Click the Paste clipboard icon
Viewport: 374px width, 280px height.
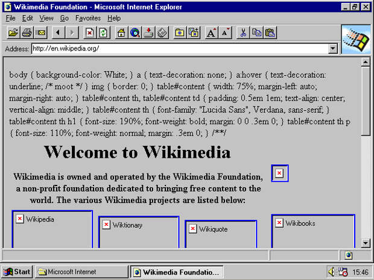pos(270,33)
